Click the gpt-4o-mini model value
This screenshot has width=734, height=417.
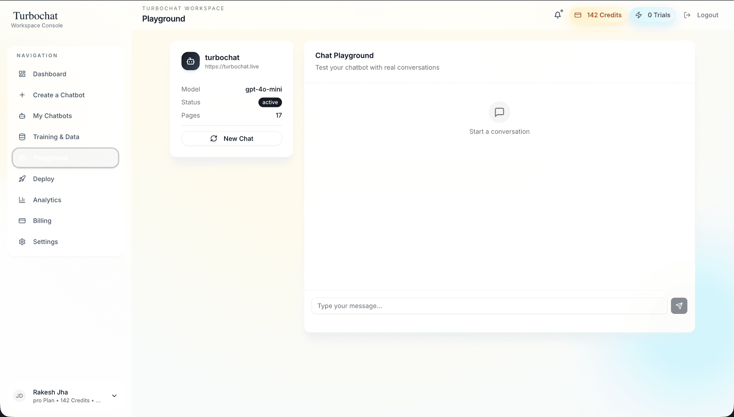[x=263, y=89]
